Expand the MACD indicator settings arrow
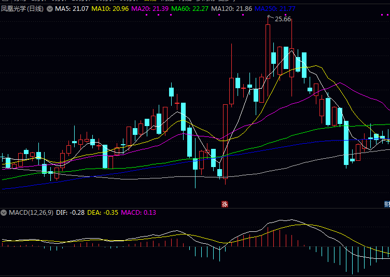 point(4,213)
